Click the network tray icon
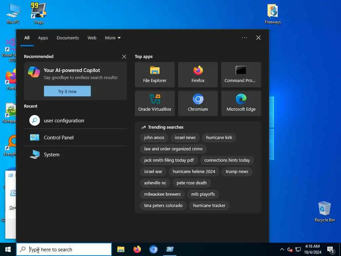This screenshot has height=256, width=341. (x=298, y=249)
